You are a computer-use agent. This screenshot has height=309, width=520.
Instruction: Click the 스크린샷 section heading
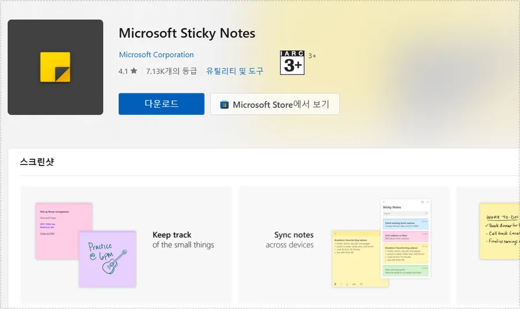(x=37, y=162)
